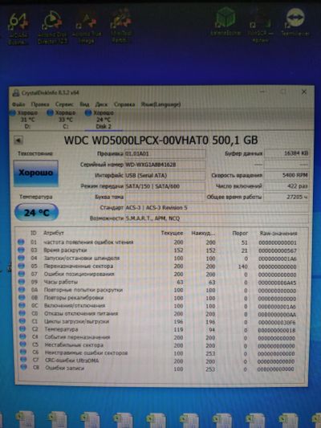This screenshot has height=428, width=321.
Task: Click the Порог column header
Action: point(240,234)
